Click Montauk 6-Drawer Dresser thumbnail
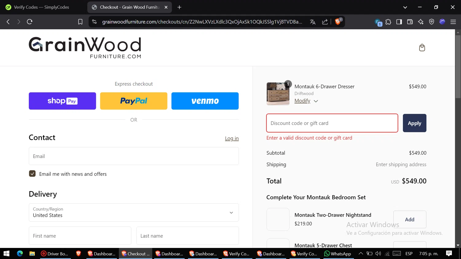461x259 pixels. (278, 94)
